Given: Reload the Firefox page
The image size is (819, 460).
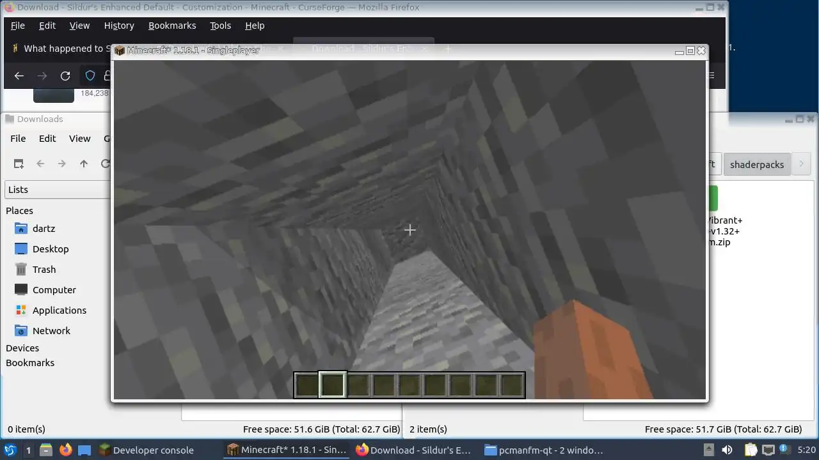Looking at the screenshot, I should (65, 76).
